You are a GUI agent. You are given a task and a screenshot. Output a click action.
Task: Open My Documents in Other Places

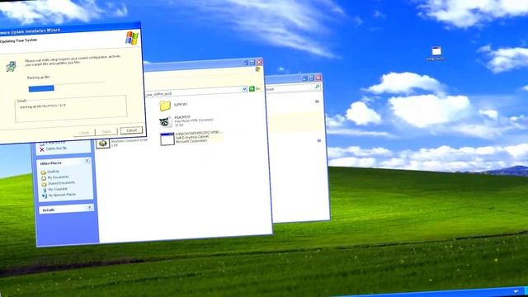(x=58, y=177)
